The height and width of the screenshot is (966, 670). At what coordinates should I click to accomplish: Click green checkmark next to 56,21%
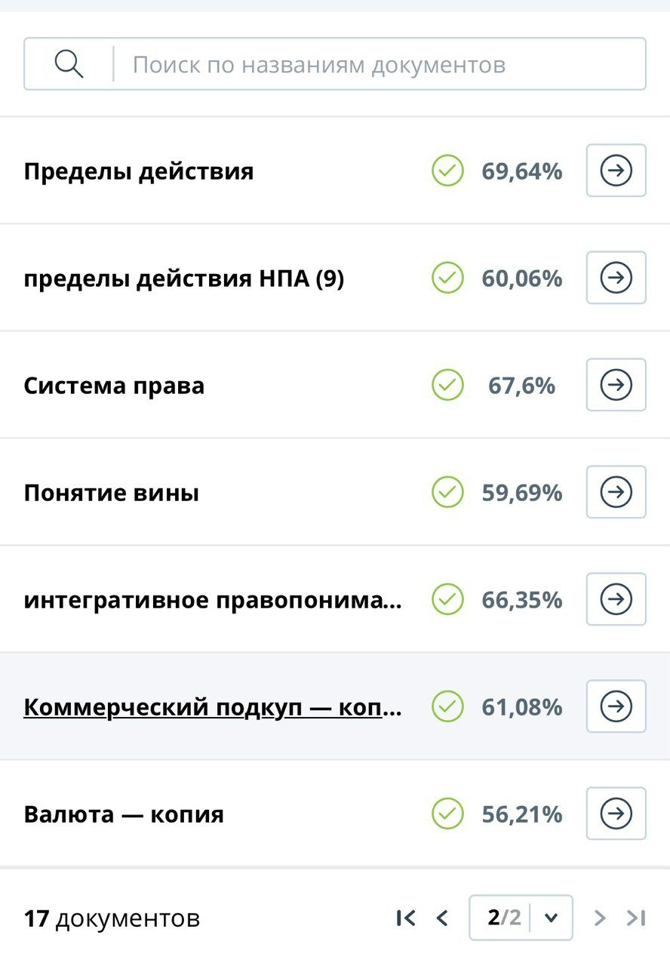(447, 814)
